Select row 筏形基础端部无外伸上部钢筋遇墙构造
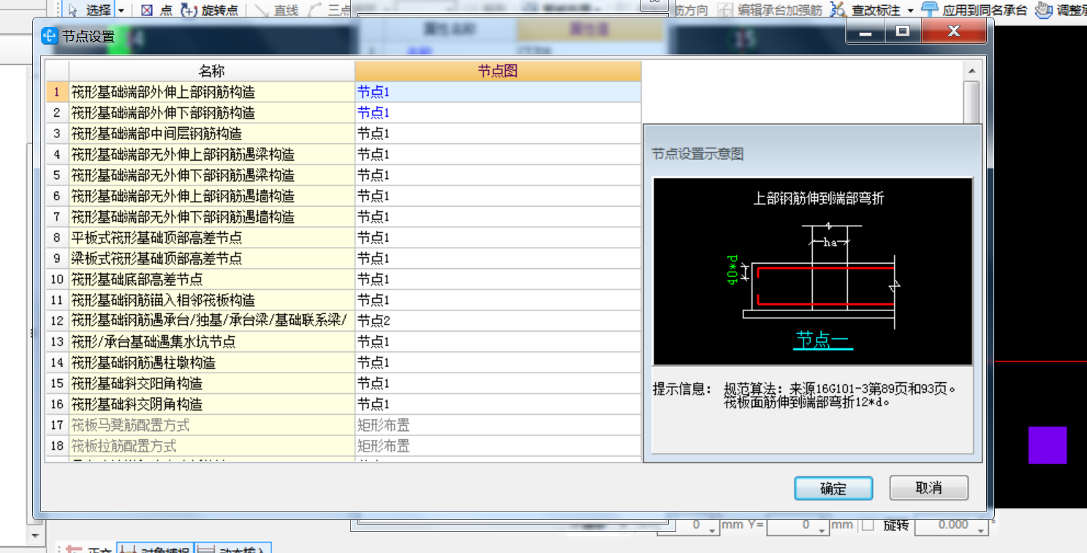Viewport: 1087px width, 553px height. pyautogui.click(x=212, y=196)
